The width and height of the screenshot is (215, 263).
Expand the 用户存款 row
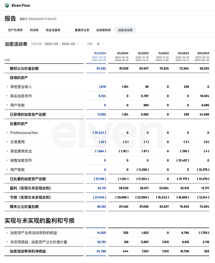pos(7,105)
